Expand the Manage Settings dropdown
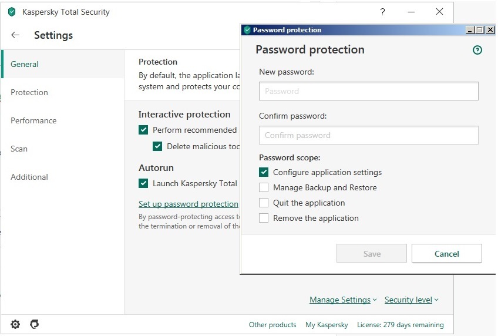Screen dimensions: 498x336 coord(343,300)
